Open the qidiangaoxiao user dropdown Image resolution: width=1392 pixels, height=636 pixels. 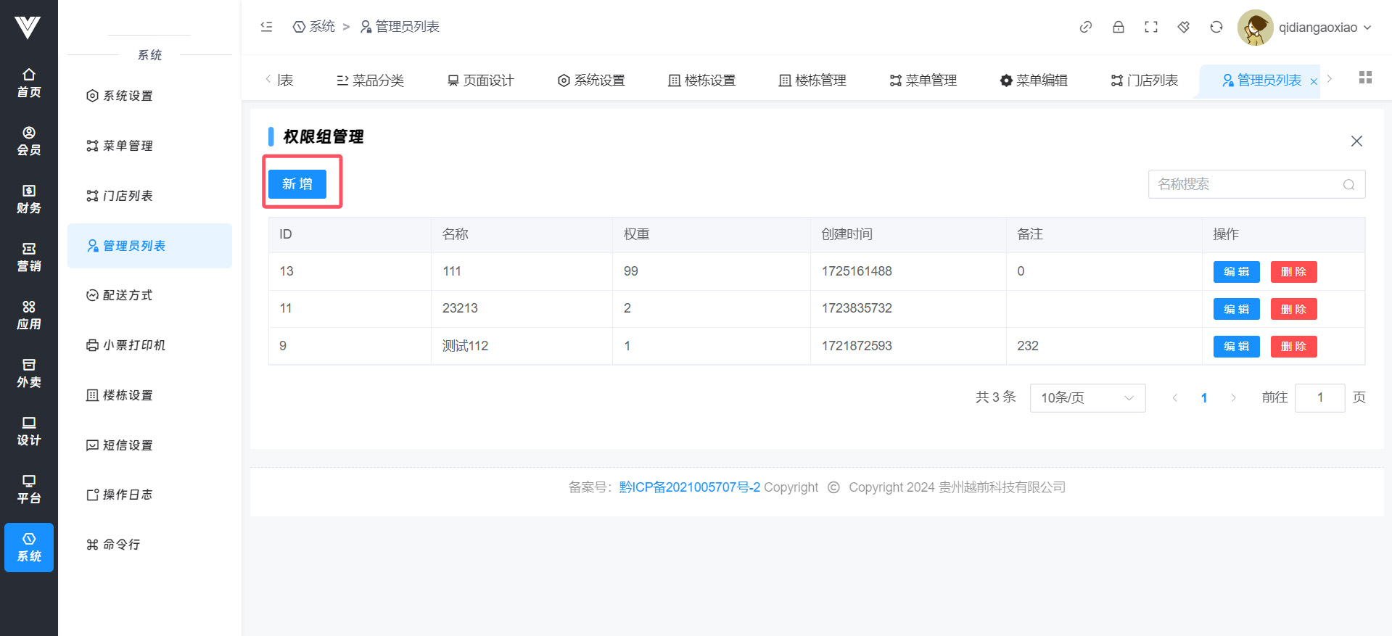click(1306, 28)
